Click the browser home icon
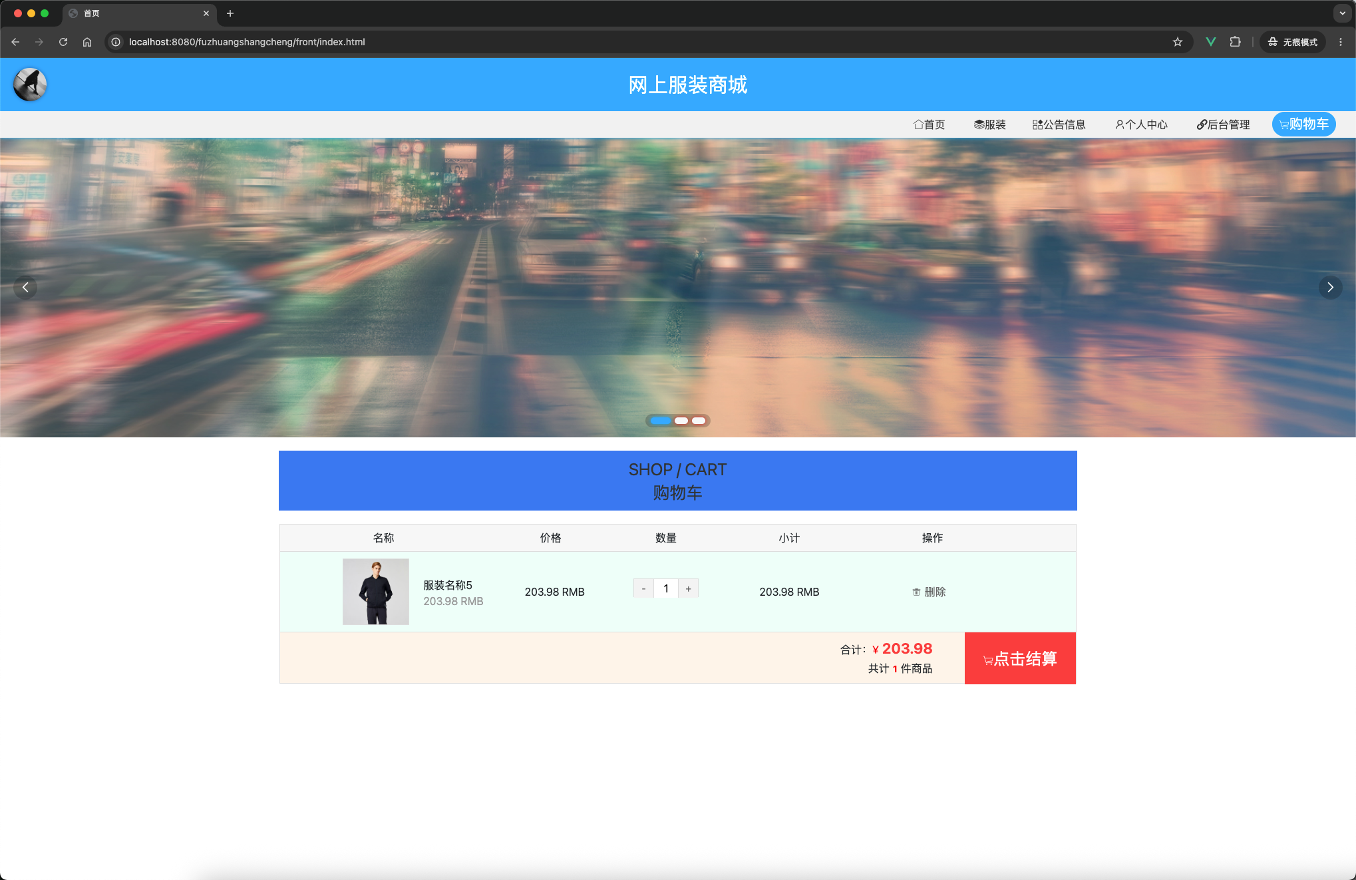This screenshot has height=880, width=1356. click(x=87, y=42)
